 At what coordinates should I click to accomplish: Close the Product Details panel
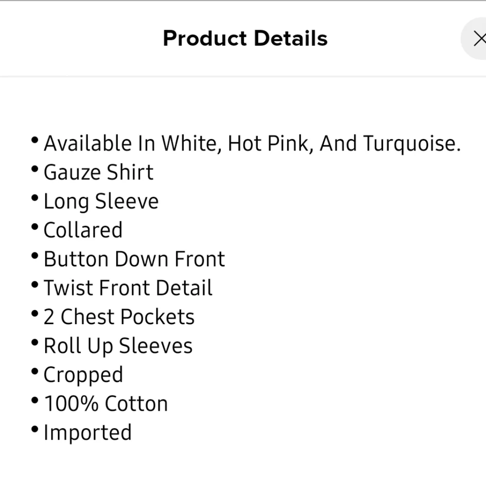[x=479, y=38]
